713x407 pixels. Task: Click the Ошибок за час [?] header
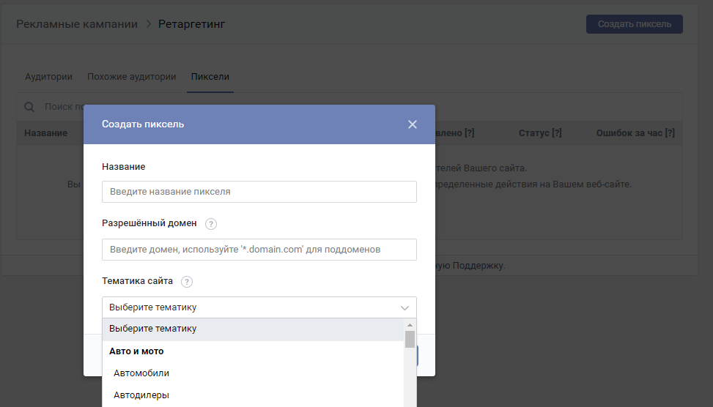coord(635,133)
